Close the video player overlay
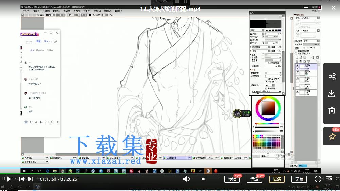Viewport: 340px width, 191px height. (333, 8)
